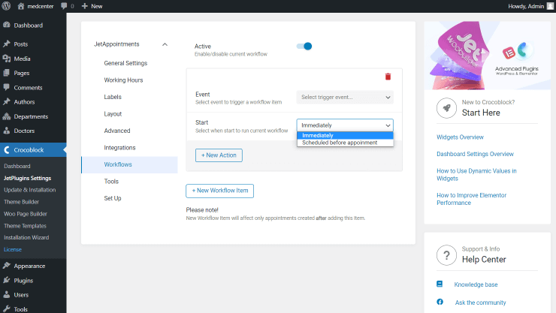Select the Workflows tab
Screen dimensions: 556x313
click(129, 164)
